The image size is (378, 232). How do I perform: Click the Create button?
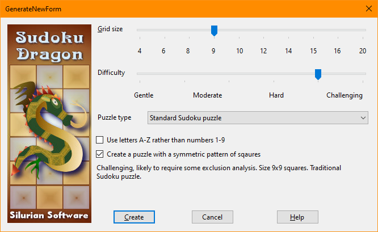coord(134,217)
